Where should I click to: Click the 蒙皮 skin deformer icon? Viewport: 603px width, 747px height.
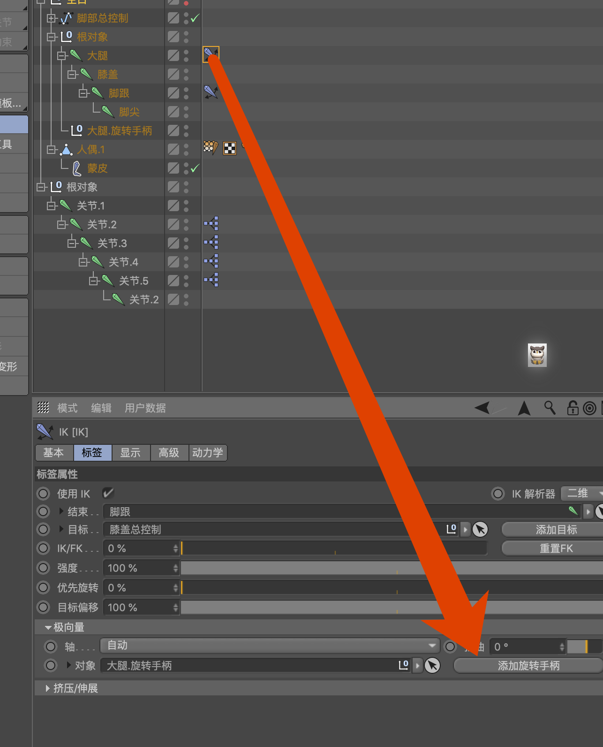77,168
